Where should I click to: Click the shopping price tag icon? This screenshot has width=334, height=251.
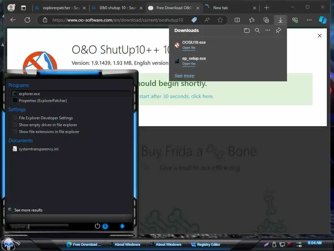194,20
